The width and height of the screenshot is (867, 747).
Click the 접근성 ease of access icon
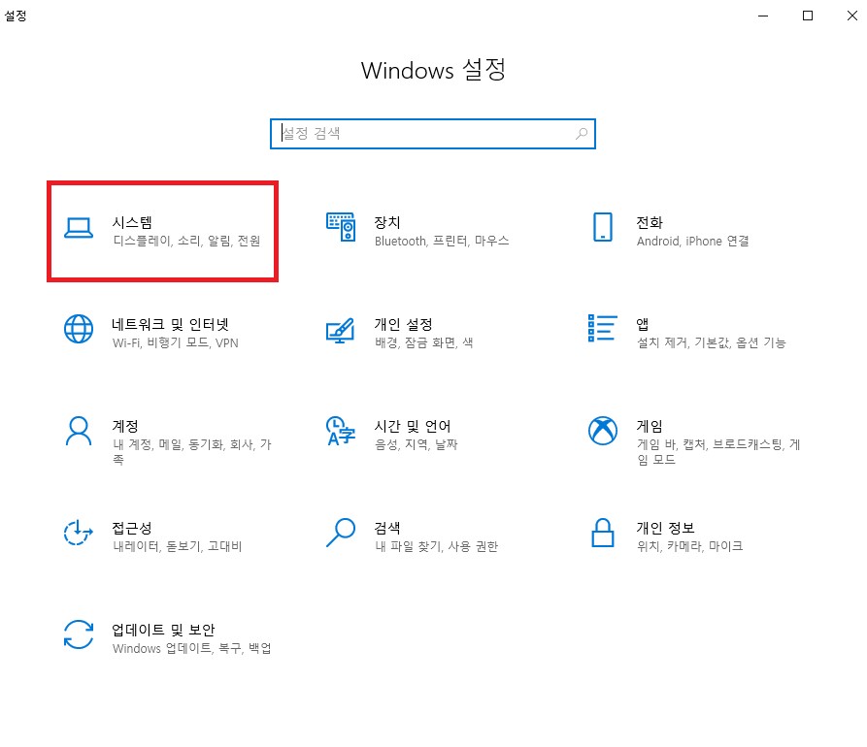coord(79,533)
